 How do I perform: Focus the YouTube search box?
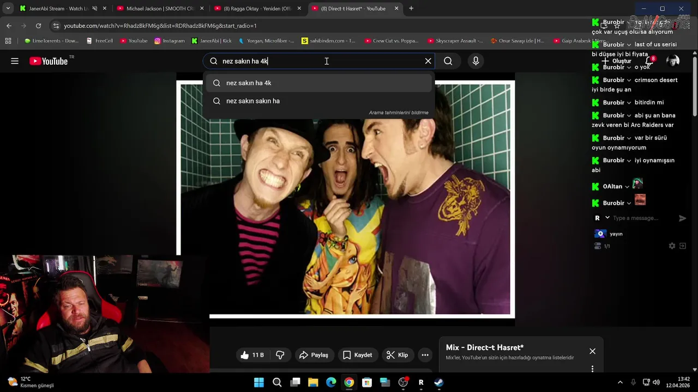pos(319,61)
